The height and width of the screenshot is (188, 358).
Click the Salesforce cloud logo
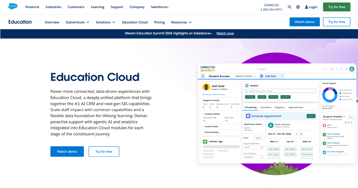(x=13, y=7)
